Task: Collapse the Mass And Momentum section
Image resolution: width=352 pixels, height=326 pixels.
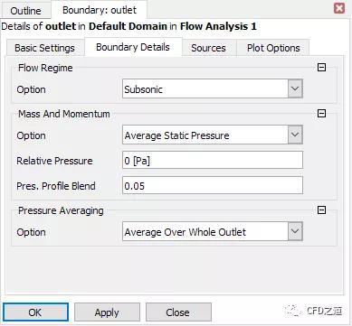Action: coord(321,114)
